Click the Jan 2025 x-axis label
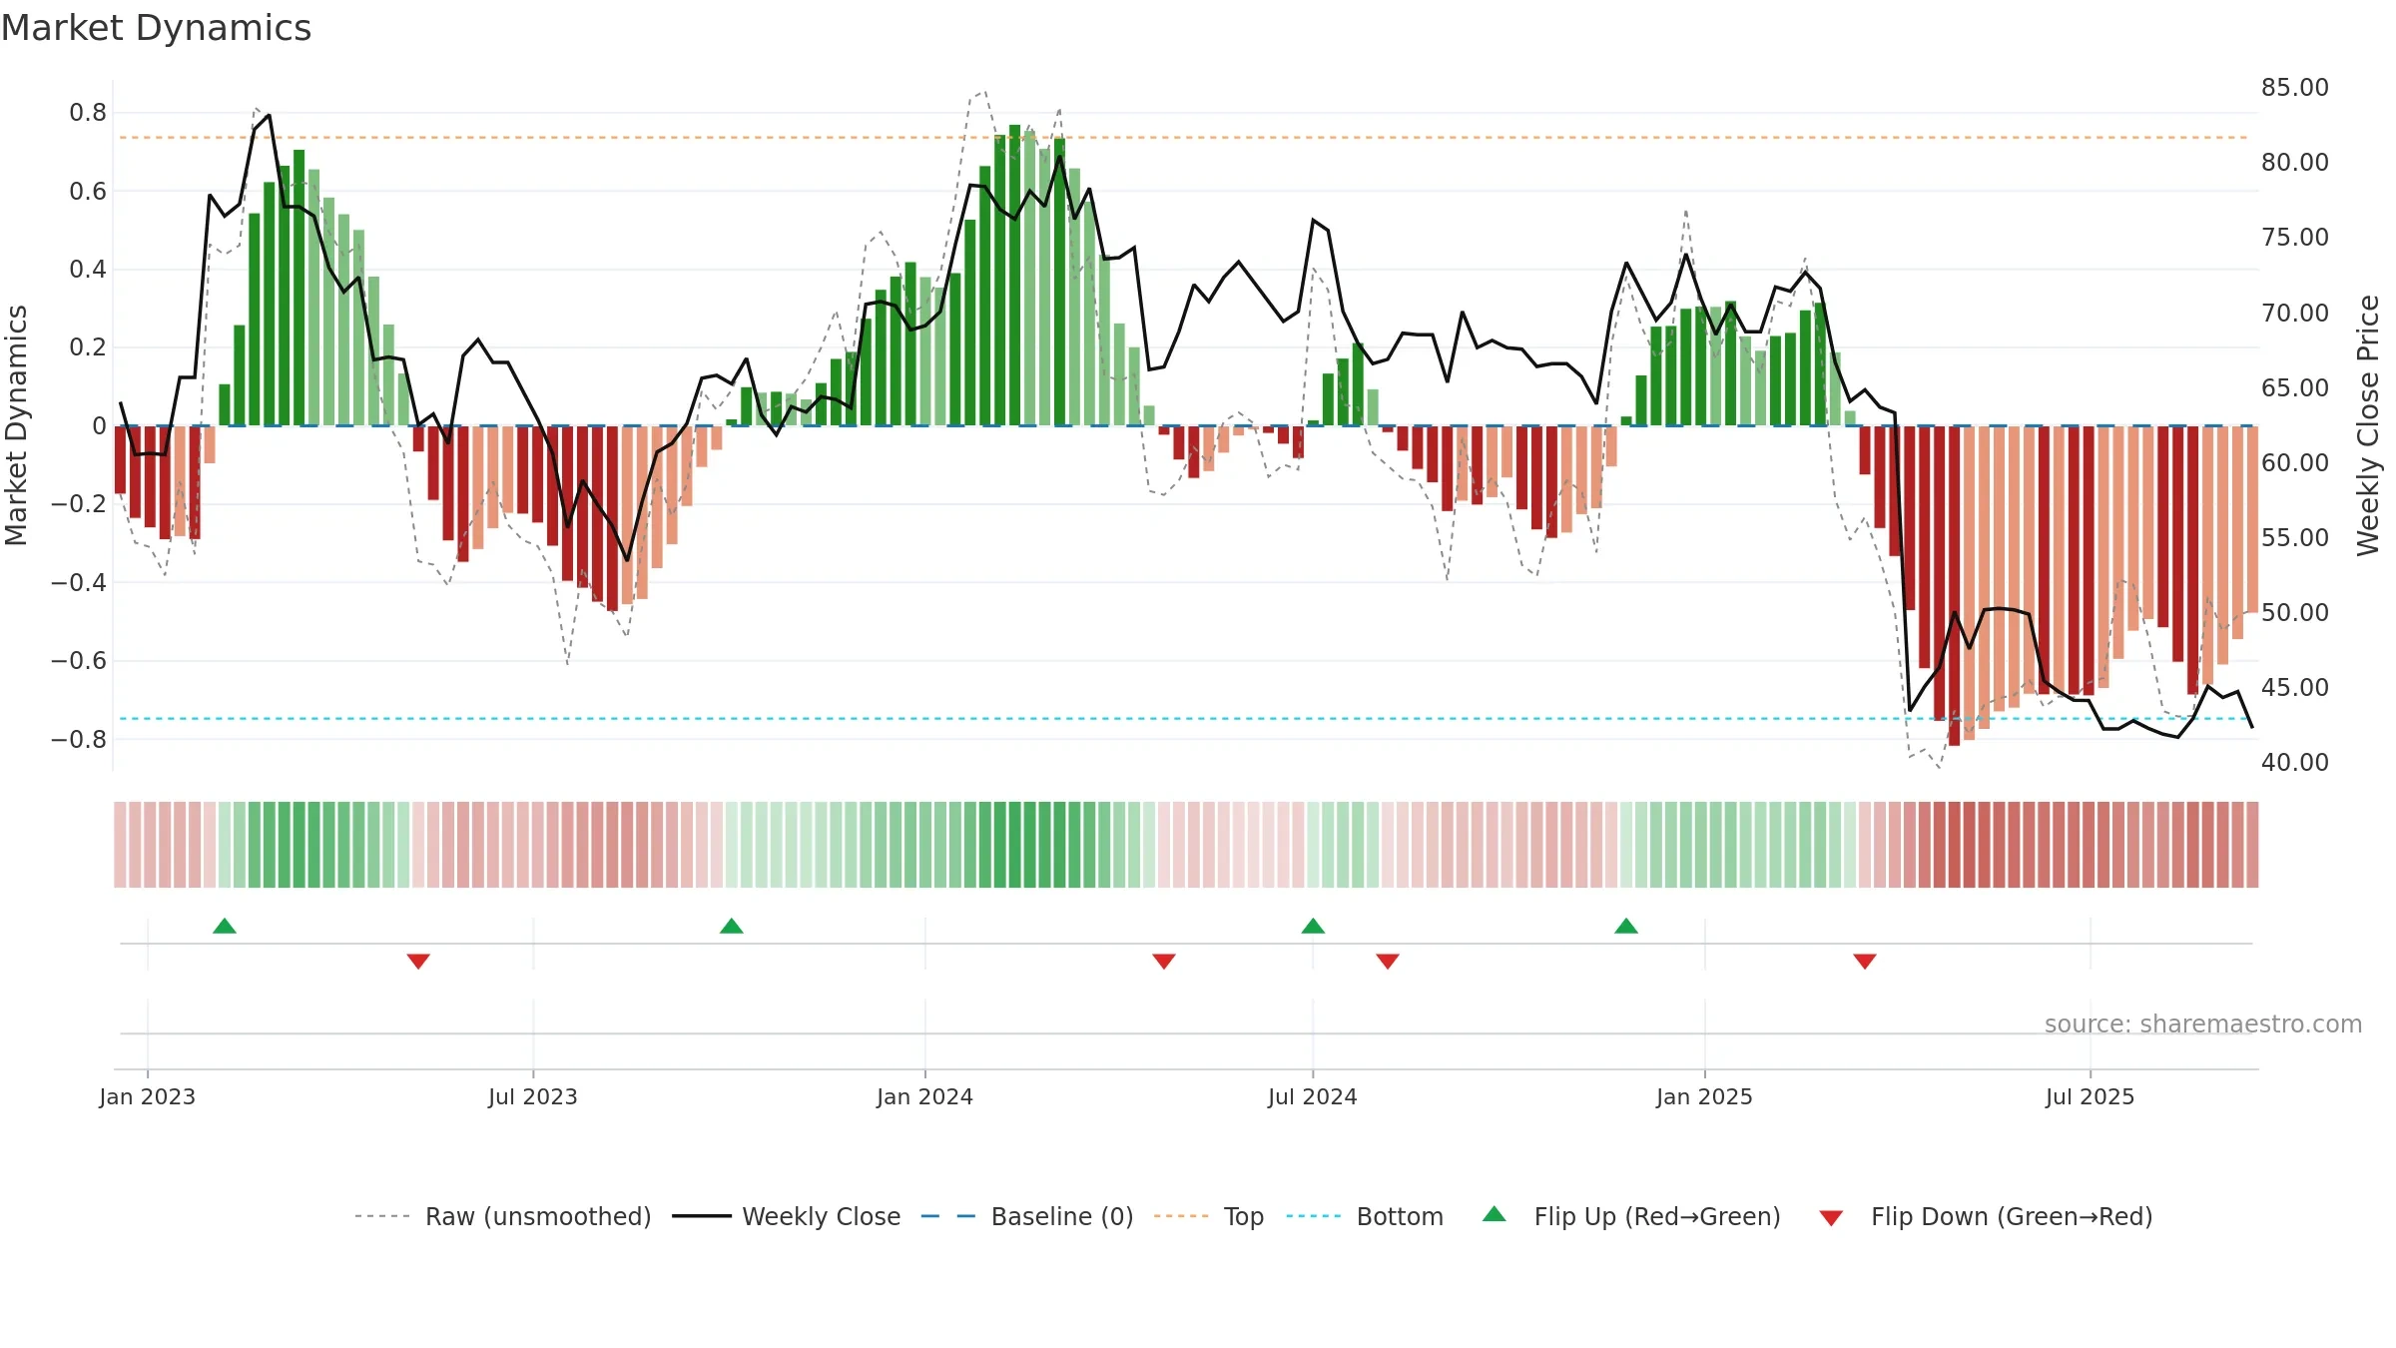This screenshot has height=1348, width=2396. pyautogui.click(x=1705, y=1097)
